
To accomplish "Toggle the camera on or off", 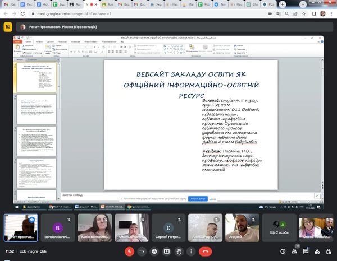I will pyautogui.click(x=142, y=251).
